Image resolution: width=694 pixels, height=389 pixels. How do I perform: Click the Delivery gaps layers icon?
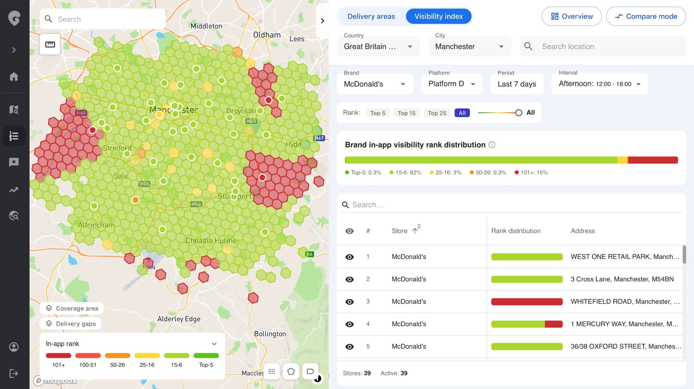[x=49, y=323]
